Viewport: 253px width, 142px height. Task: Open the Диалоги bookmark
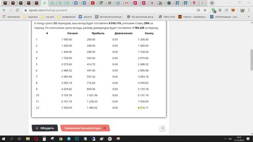coord(85,17)
